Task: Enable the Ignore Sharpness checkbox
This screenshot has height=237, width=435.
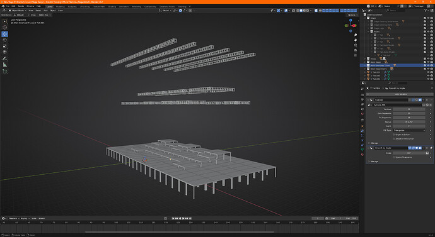Action: tap(393, 157)
